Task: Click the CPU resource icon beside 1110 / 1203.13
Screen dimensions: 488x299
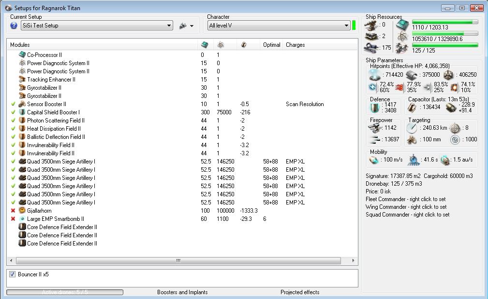Action: (x=402, y=25)
